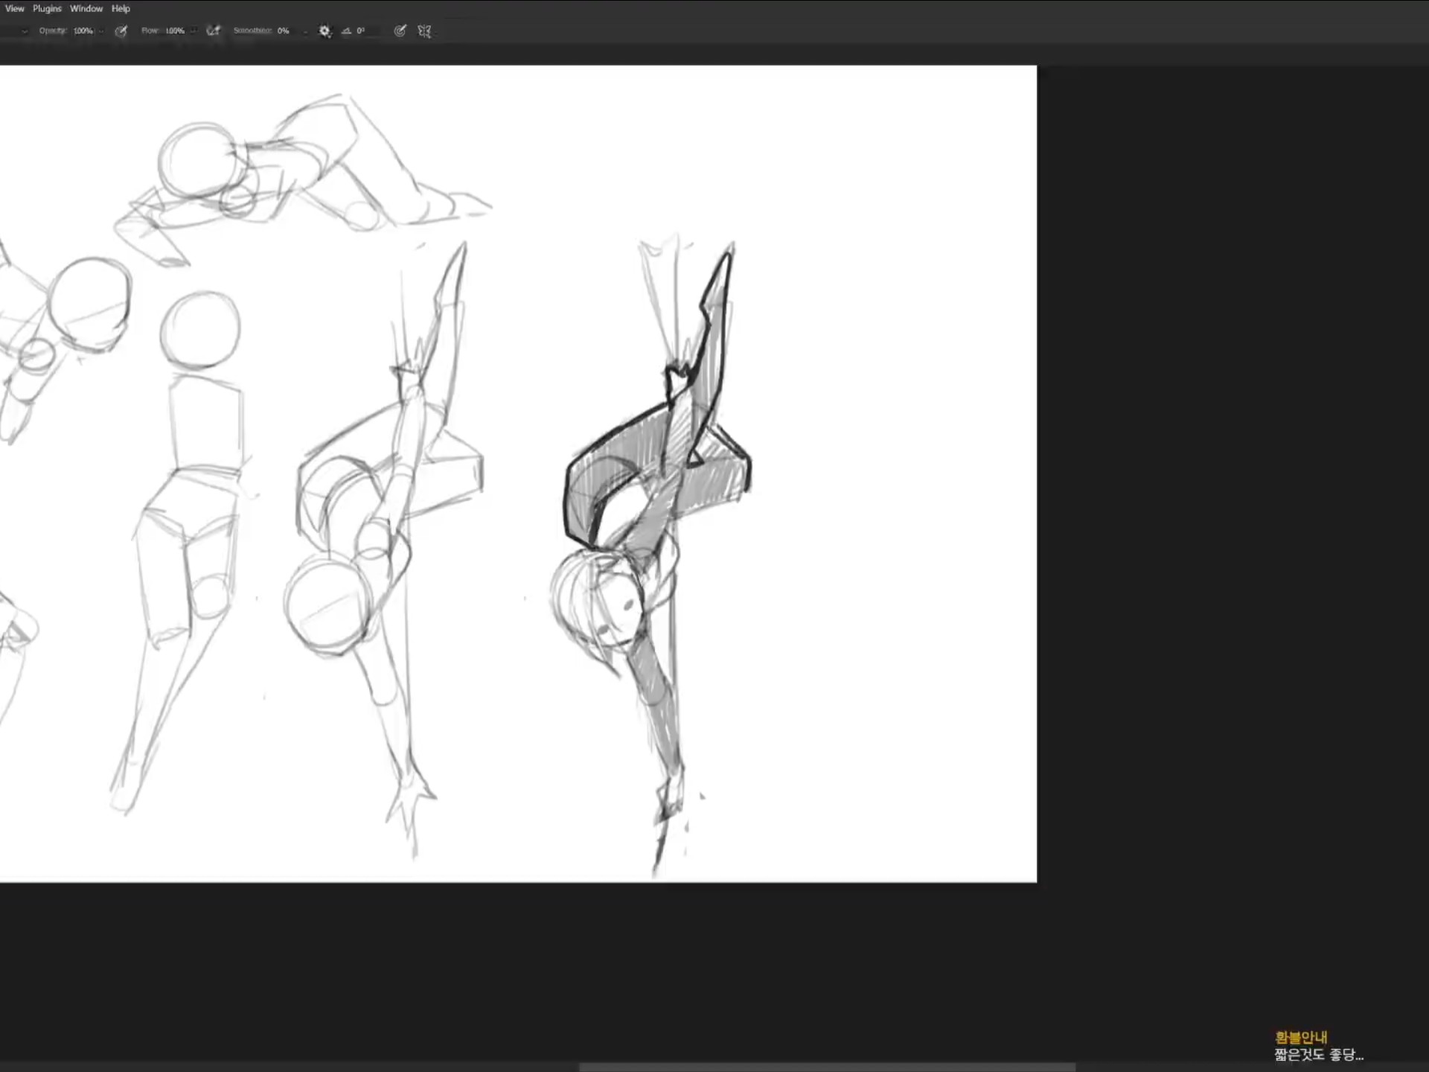Screen dimensions: 1429x1072
Task: Toggle pressure for size target icon
Action: tap(400, 31)
